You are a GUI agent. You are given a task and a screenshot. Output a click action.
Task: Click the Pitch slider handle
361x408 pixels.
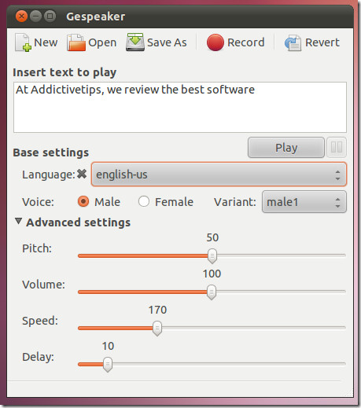click(212, 255)
